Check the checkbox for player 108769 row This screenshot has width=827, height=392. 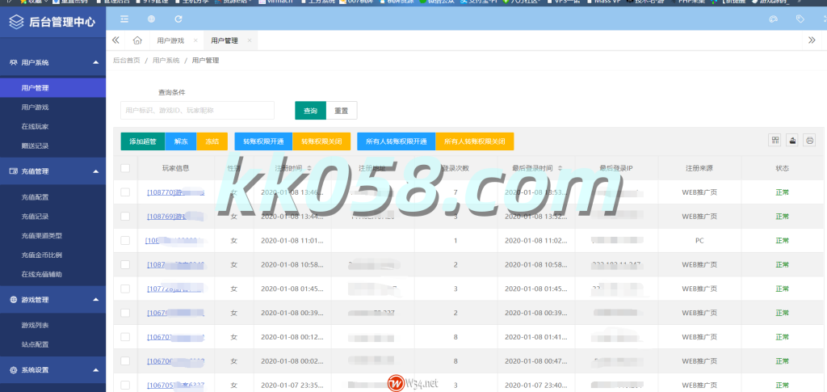click(125, 217)
